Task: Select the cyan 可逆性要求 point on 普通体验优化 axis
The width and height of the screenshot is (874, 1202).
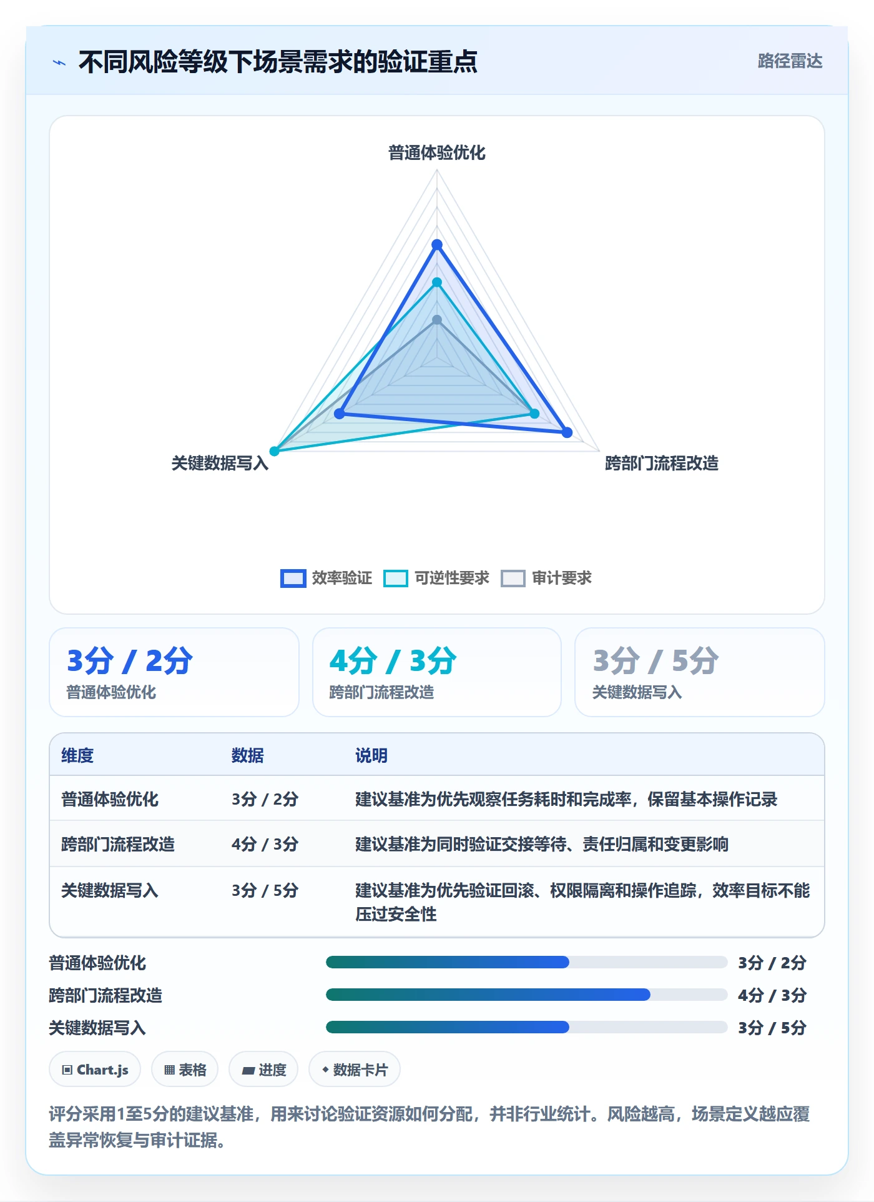Action: 437,282
